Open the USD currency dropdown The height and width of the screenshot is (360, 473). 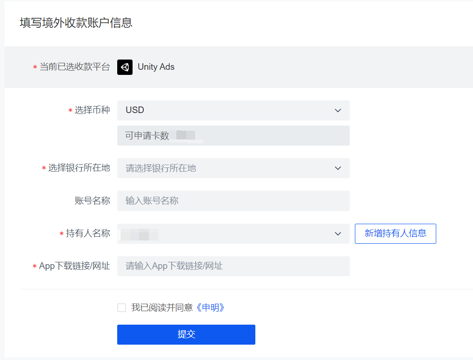pos(233,110)
